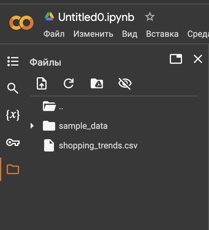Click the Files folder sidebar icon

point(13,169)
